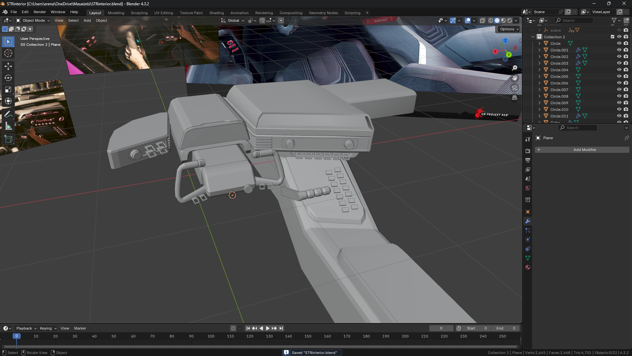The height and width of the screenshot is (356, 632).
Task: Activate the Measure tool
Action: (8, 126)
